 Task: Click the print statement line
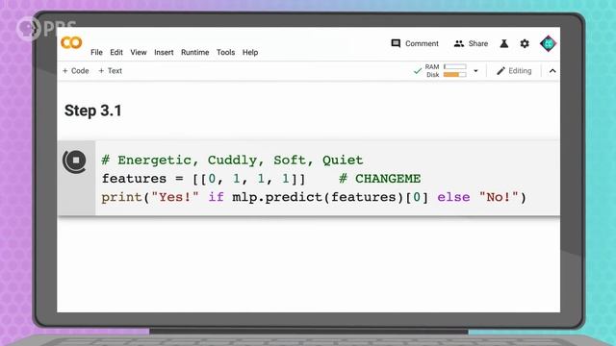pos(314,197)
